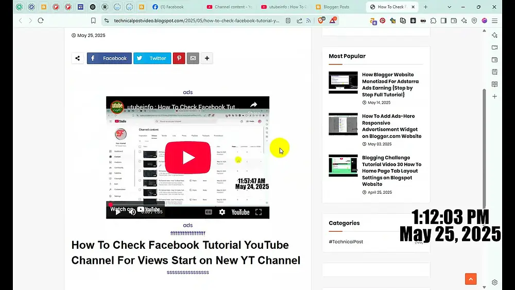Open site settings icon in address bar
The image size is (515, 290).
click(107, 21)
